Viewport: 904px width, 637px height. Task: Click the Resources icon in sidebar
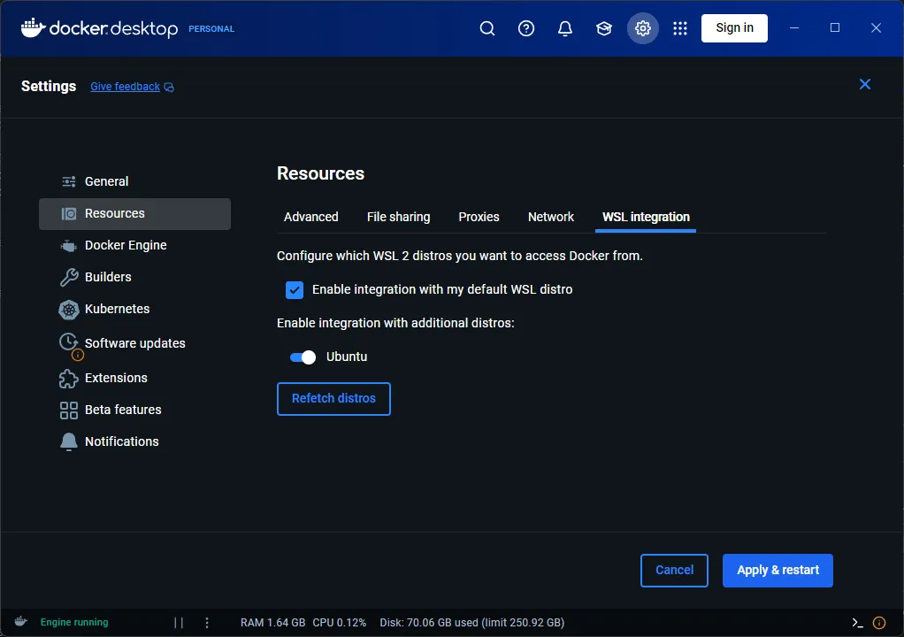click(69, 214)
